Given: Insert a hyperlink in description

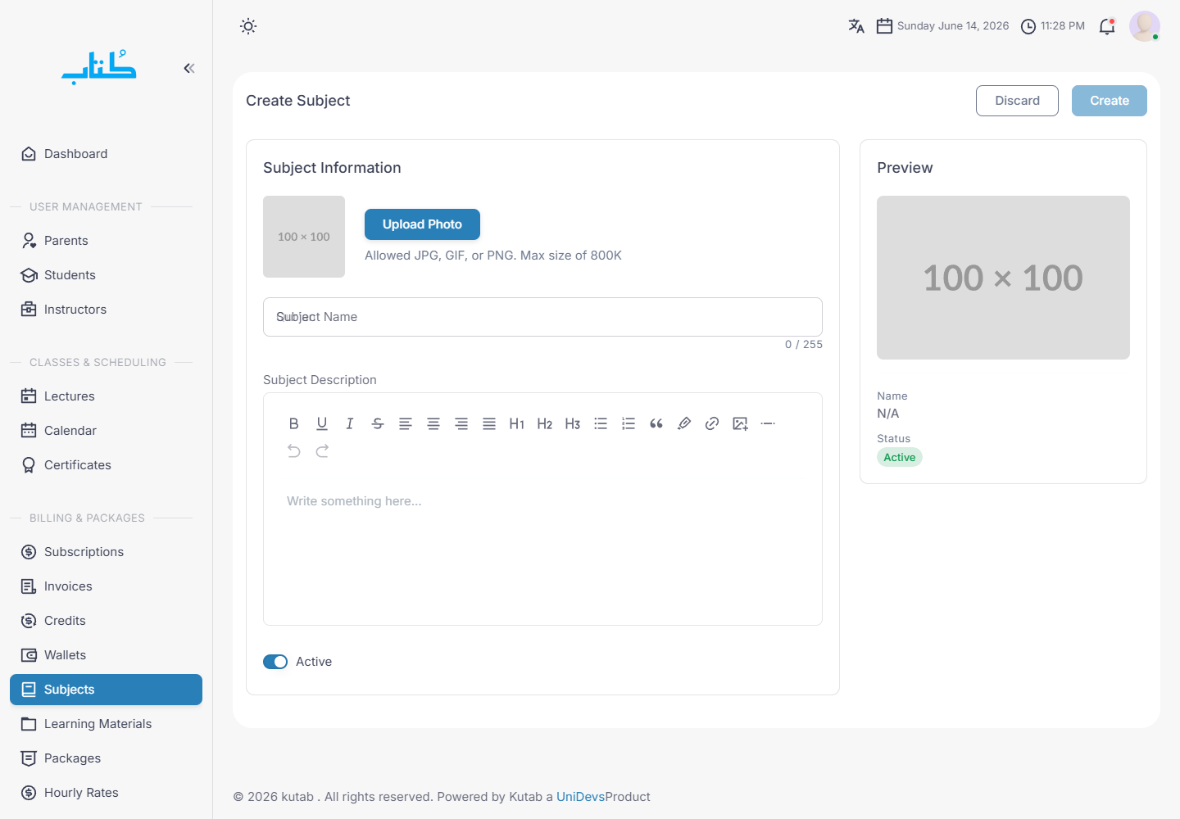Looking at the screenshot, I should tap(712, 423).
